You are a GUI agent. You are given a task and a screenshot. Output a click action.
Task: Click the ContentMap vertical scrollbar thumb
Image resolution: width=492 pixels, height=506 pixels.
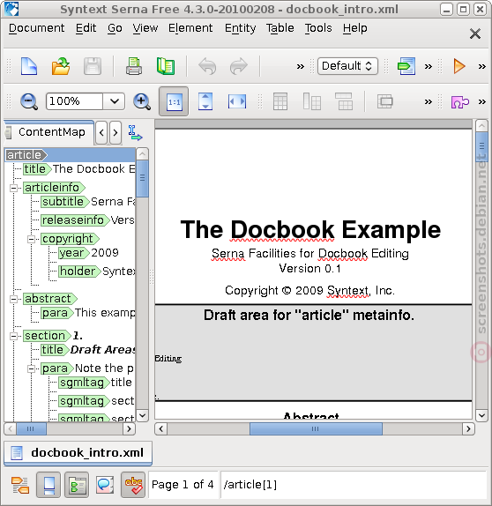coord(142,178)
